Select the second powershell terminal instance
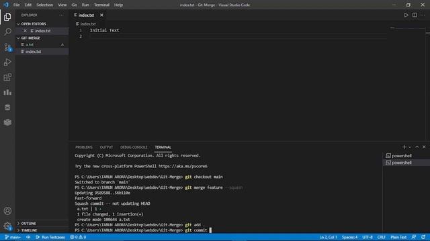Image resolution: width=430 pixels, height=241 pixels. (x=406, y=163)
